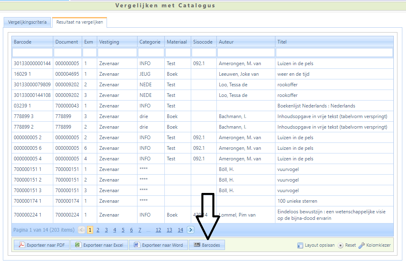
Task: Reset the grid layout
Action: (347, 245)
